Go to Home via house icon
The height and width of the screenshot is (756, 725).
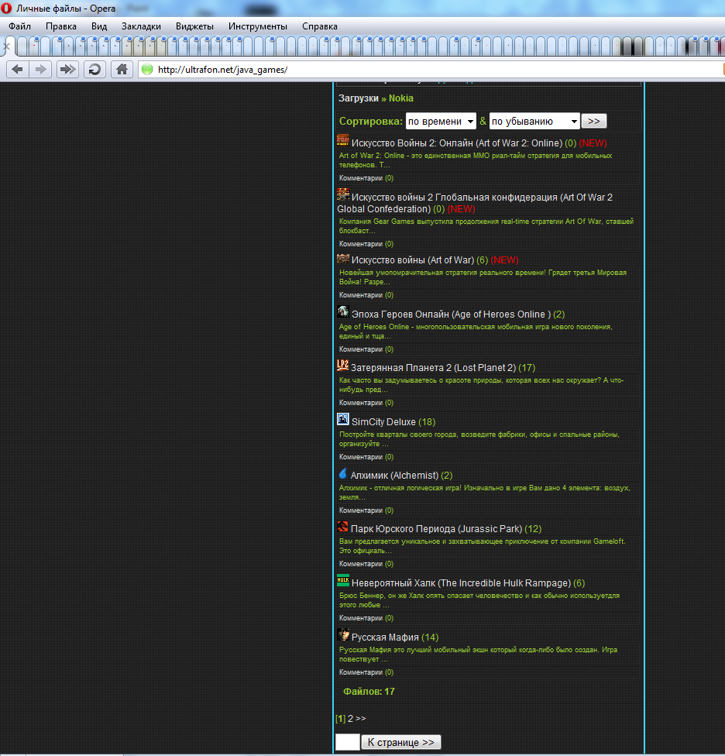pyautogui.click(x=122, y=70)
